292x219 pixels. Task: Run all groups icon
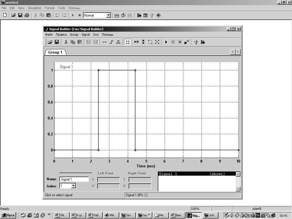[187, 42]
